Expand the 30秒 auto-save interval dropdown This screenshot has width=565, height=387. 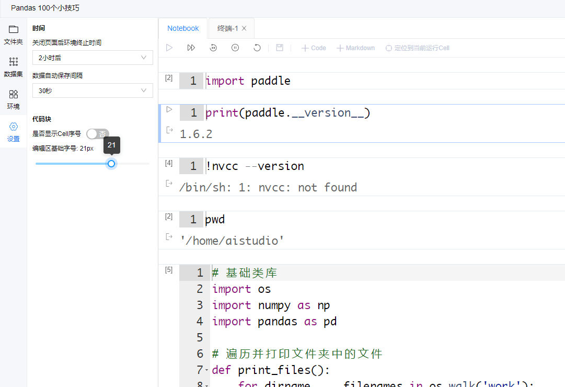[93, 90]
